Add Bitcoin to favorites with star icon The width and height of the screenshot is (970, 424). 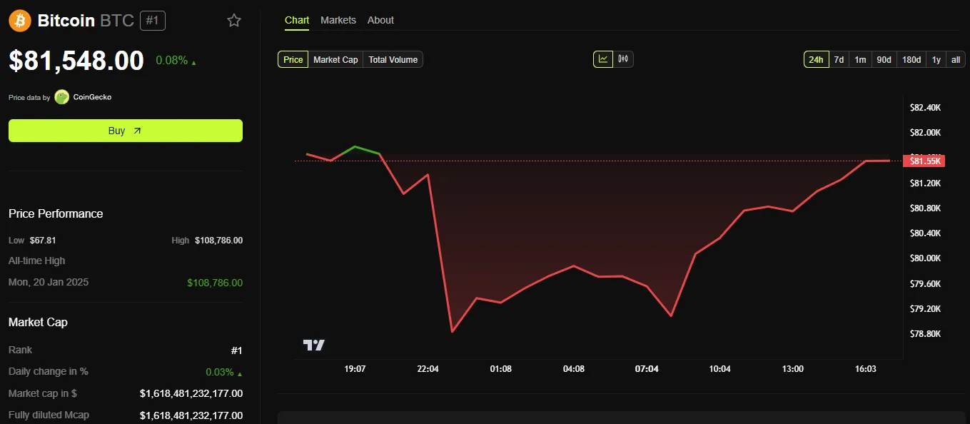[x=234, y=21]
